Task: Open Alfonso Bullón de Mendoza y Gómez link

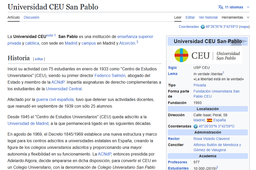Action: coord(217,147)
